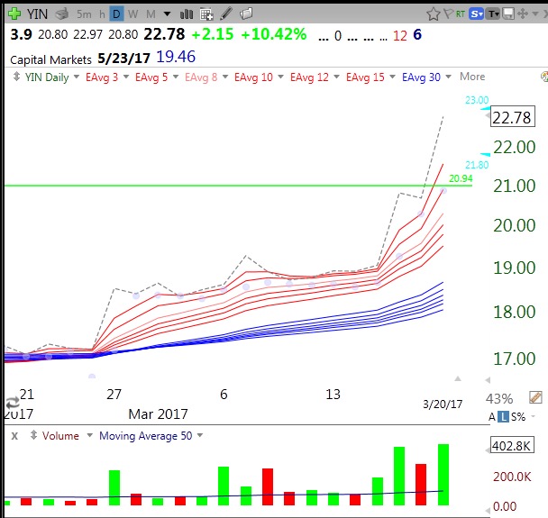This screenshot has width=548, height=518.
Task: Toggle the RT real-time indicator
Action: click(461, 14)
